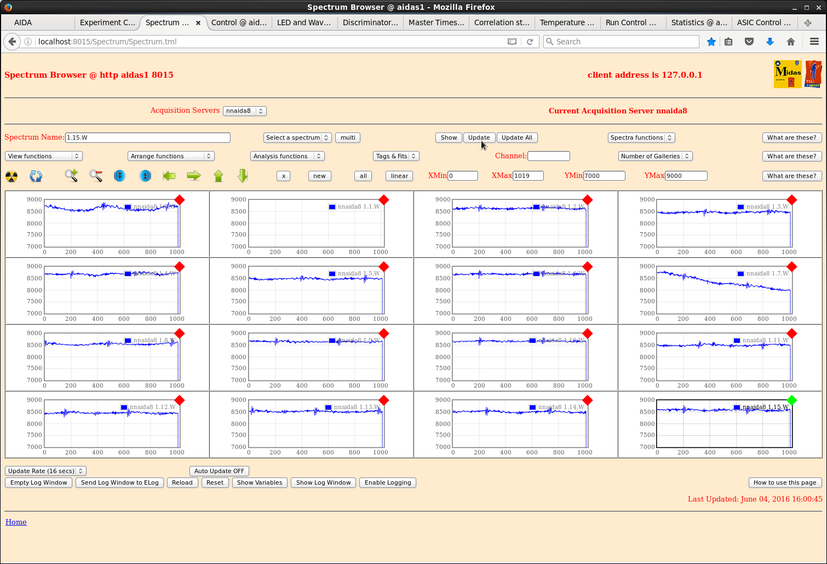The height and width of the screenshot is (564, 827).
Task: Click Empty Log Window button
Action: (39, 482)
